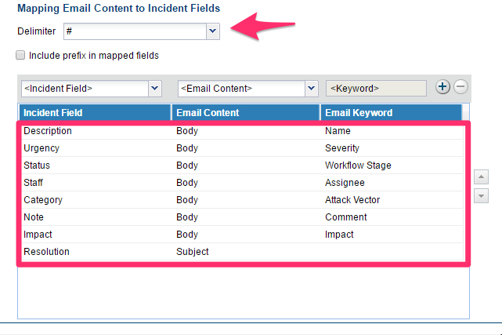
Task: Move selected row down with arrow
Action: point(482,196)
